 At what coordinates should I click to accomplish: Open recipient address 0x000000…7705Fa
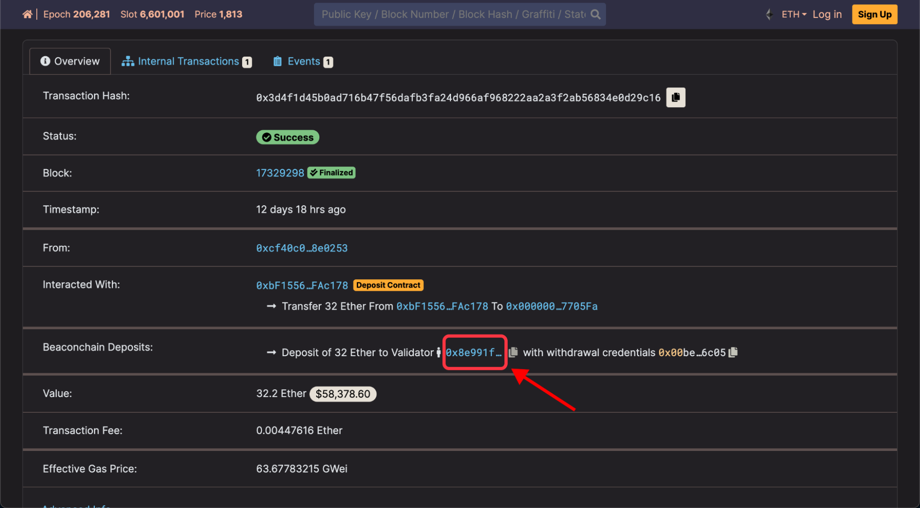[x=551, y=306]
